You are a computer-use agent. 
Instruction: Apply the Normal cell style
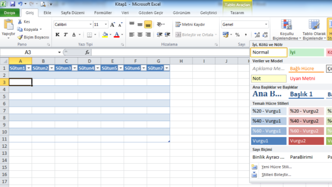[x=269, y=52]
